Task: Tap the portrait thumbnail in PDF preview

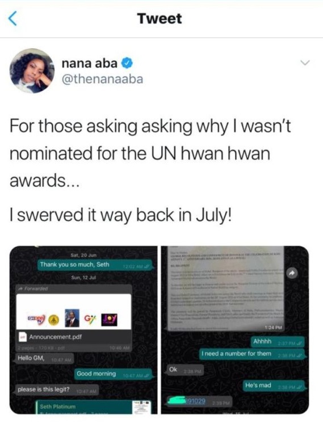Action: coord(72,318)
